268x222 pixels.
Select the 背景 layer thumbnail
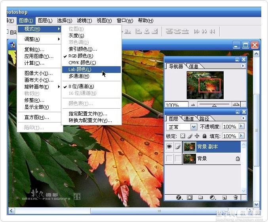point(189,159)
